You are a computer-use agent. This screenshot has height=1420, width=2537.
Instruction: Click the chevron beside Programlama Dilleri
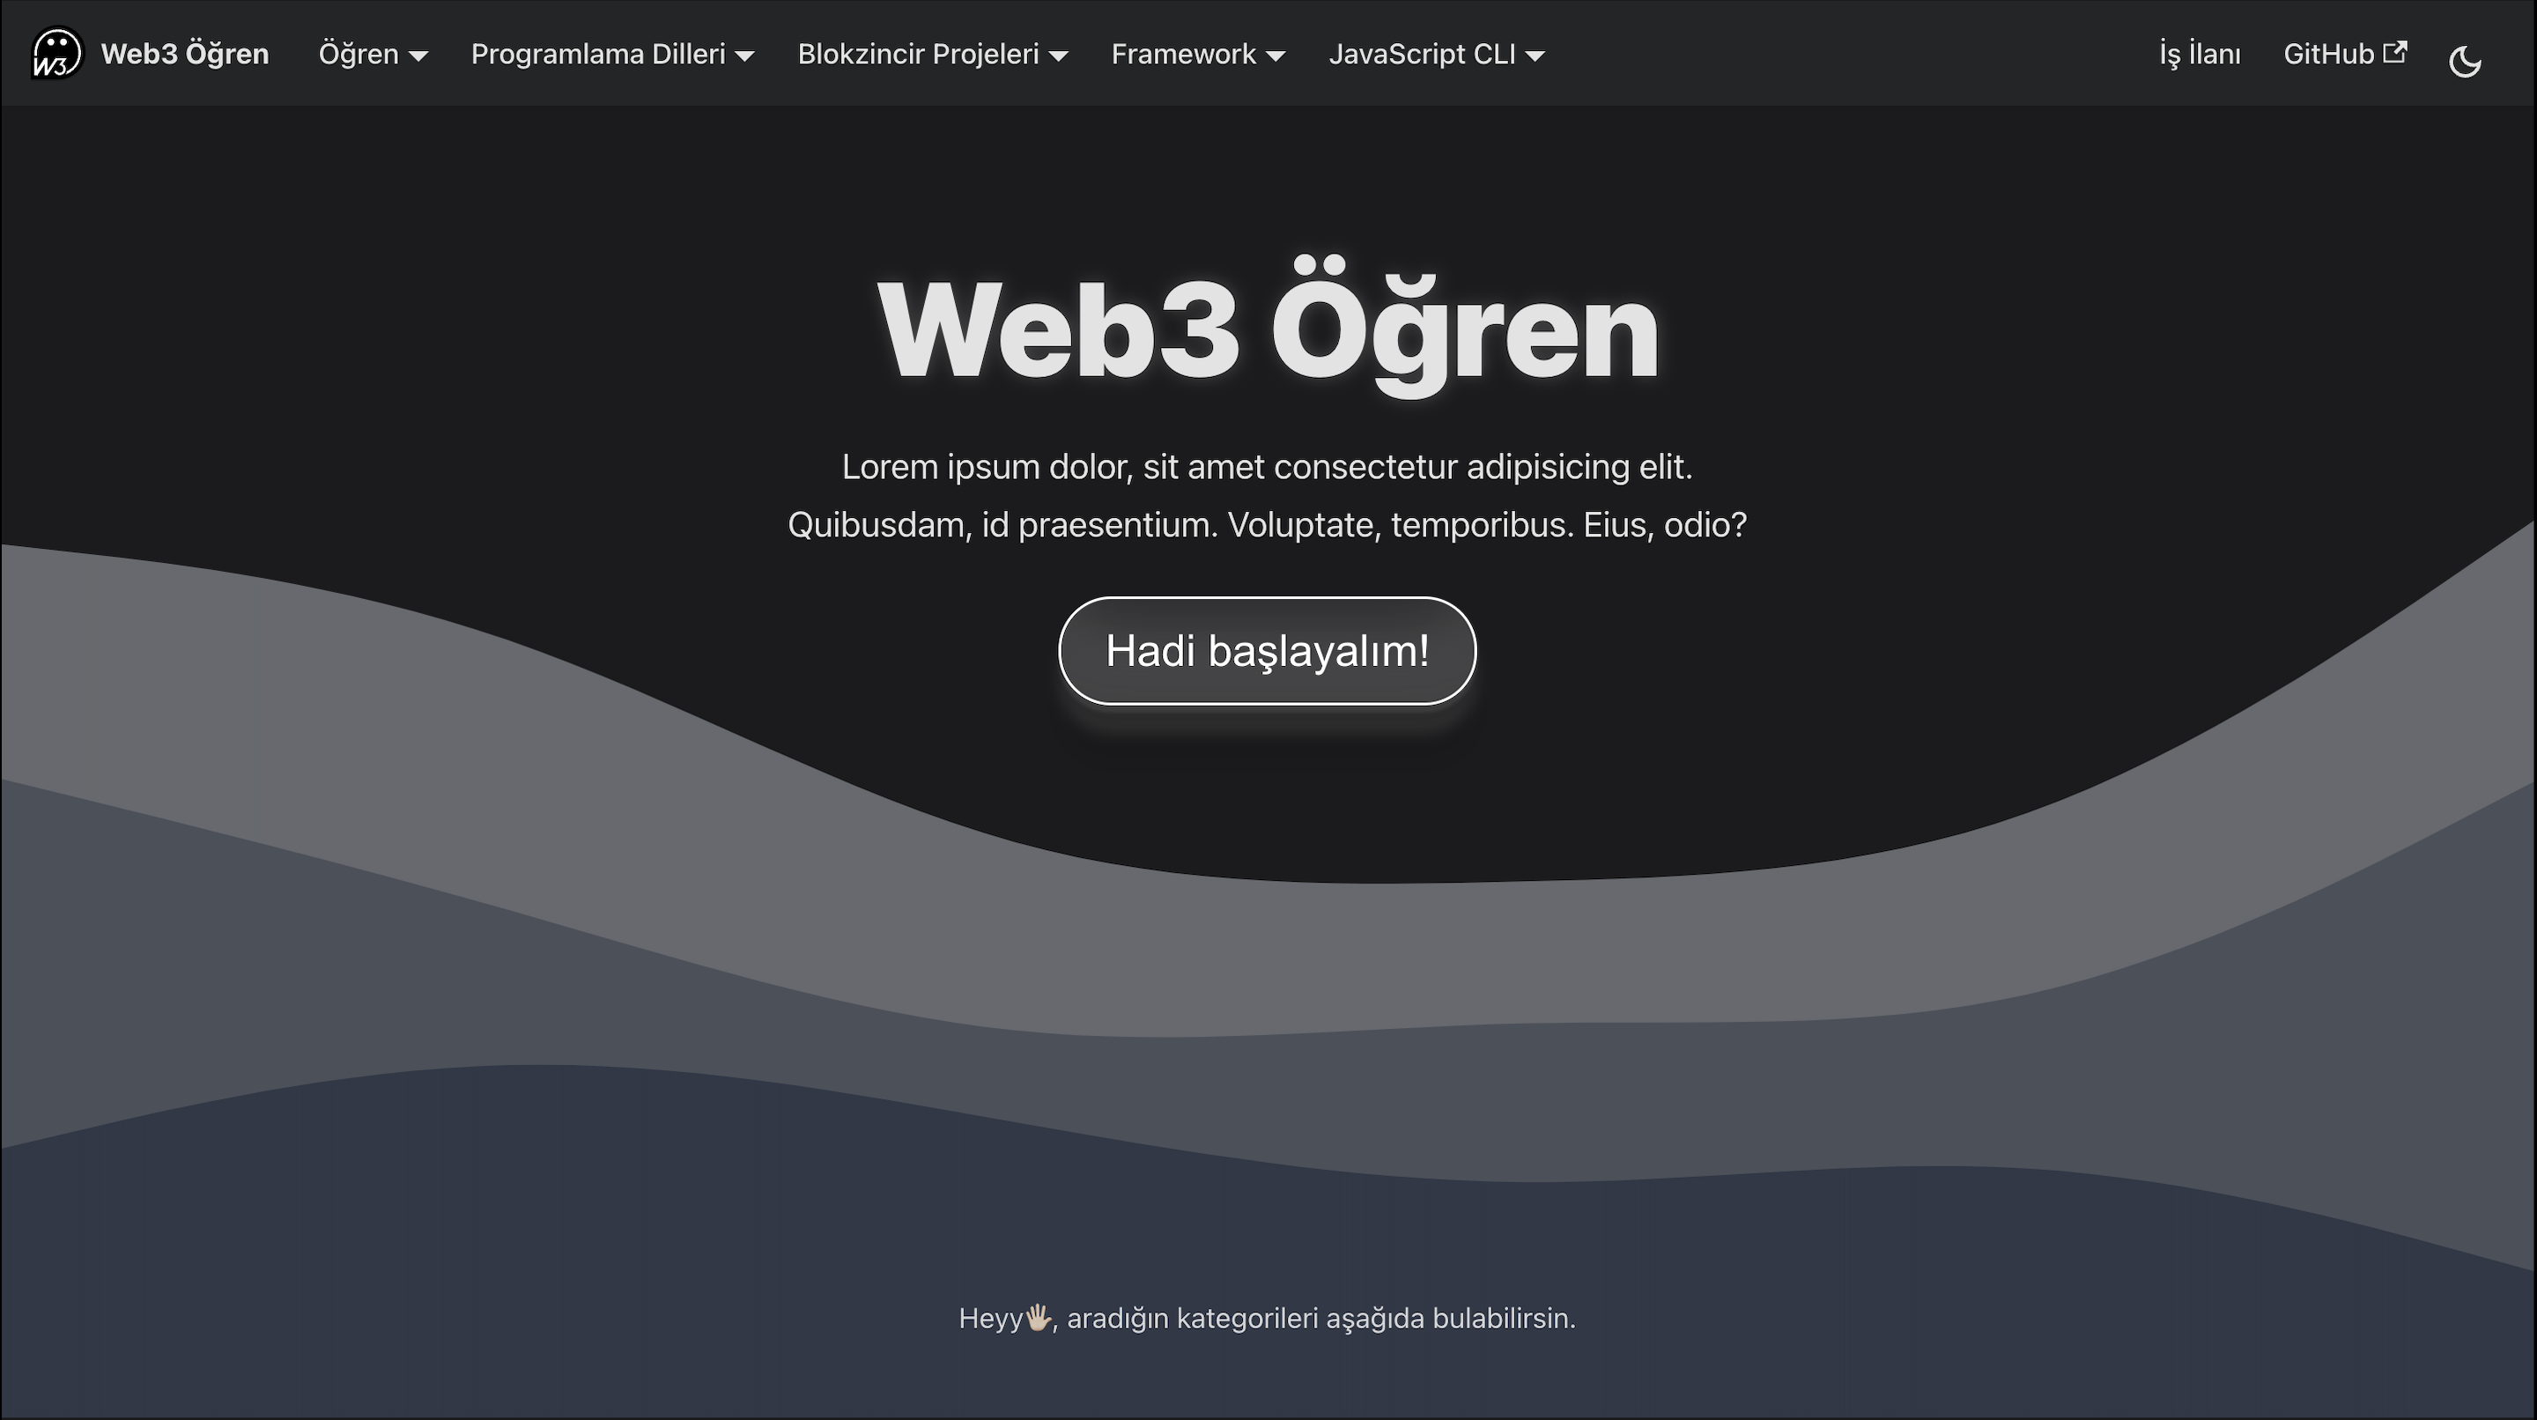tap(743, 57)
